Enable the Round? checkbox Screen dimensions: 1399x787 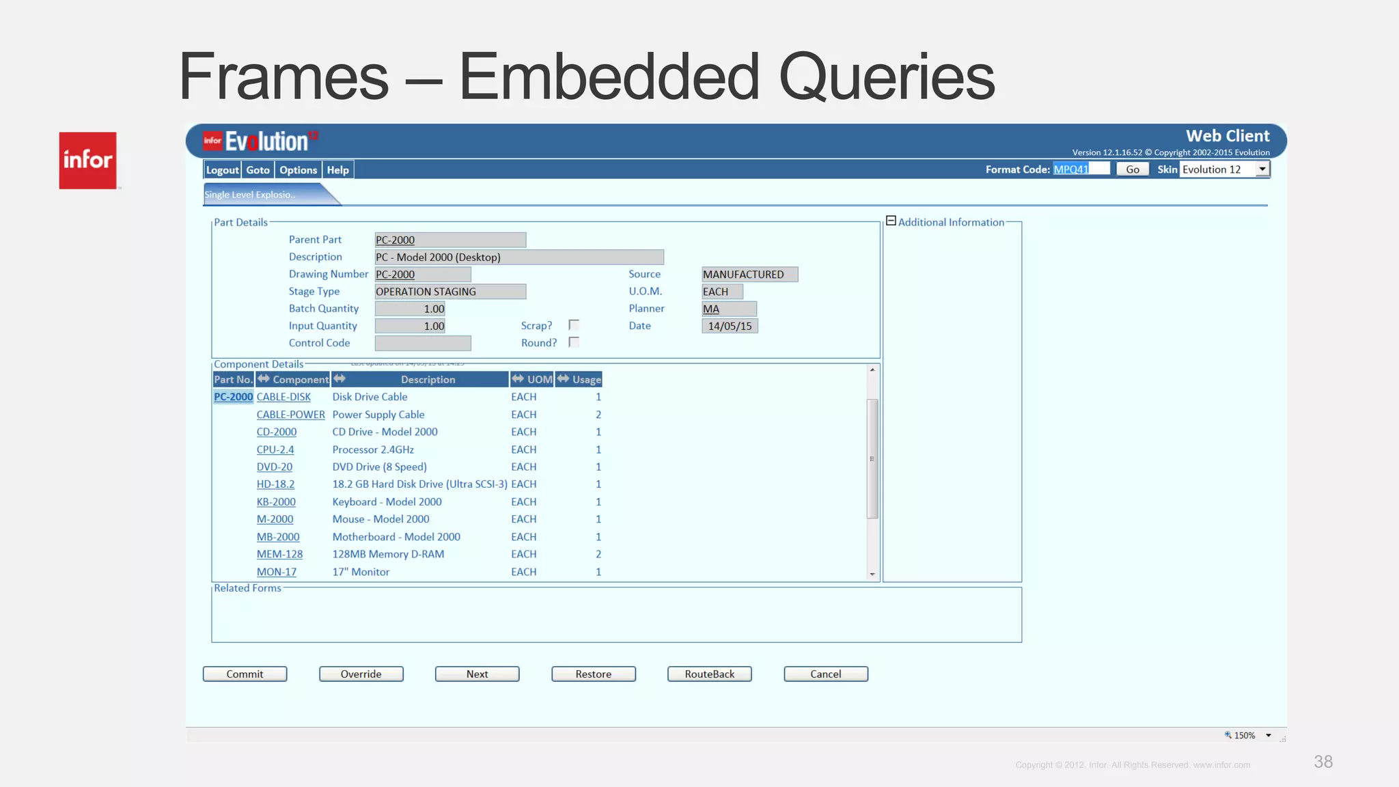(574, 342)
